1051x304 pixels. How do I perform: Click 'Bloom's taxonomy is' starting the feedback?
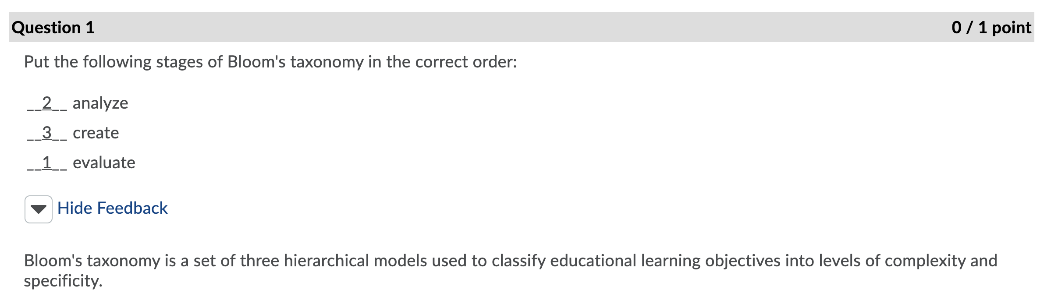100,261
